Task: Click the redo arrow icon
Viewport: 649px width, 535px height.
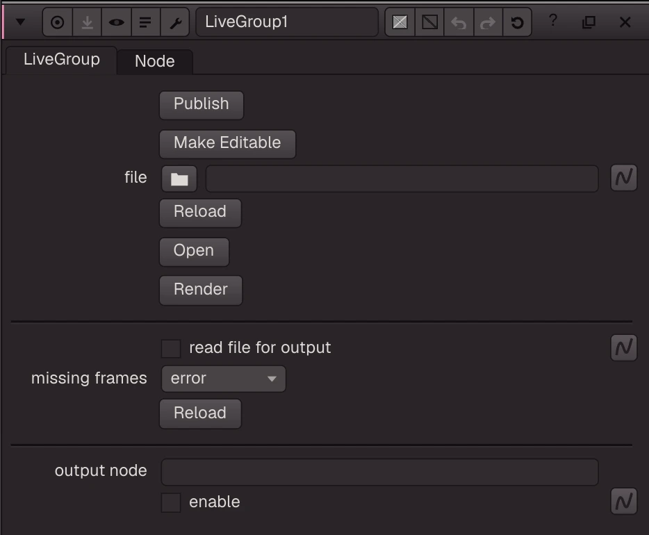Action: point(488,22)
